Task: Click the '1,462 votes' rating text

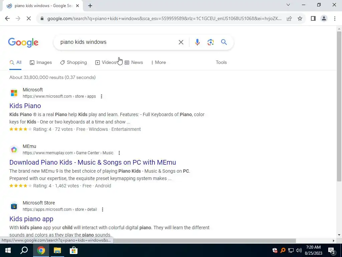Action: click(x=67, y=186)
